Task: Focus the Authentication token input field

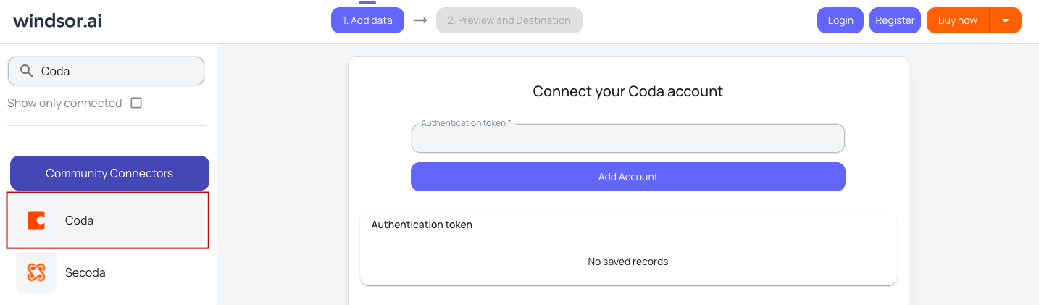Action: pyautogui.click(x=627, y=138)
